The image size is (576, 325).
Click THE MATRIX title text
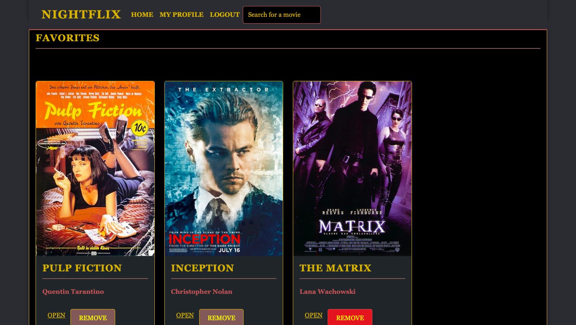point(336,268)
